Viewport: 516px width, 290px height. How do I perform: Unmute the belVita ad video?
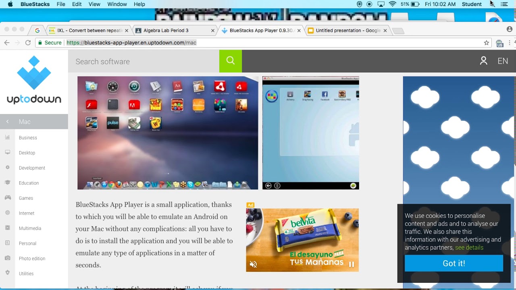point(253,264)
